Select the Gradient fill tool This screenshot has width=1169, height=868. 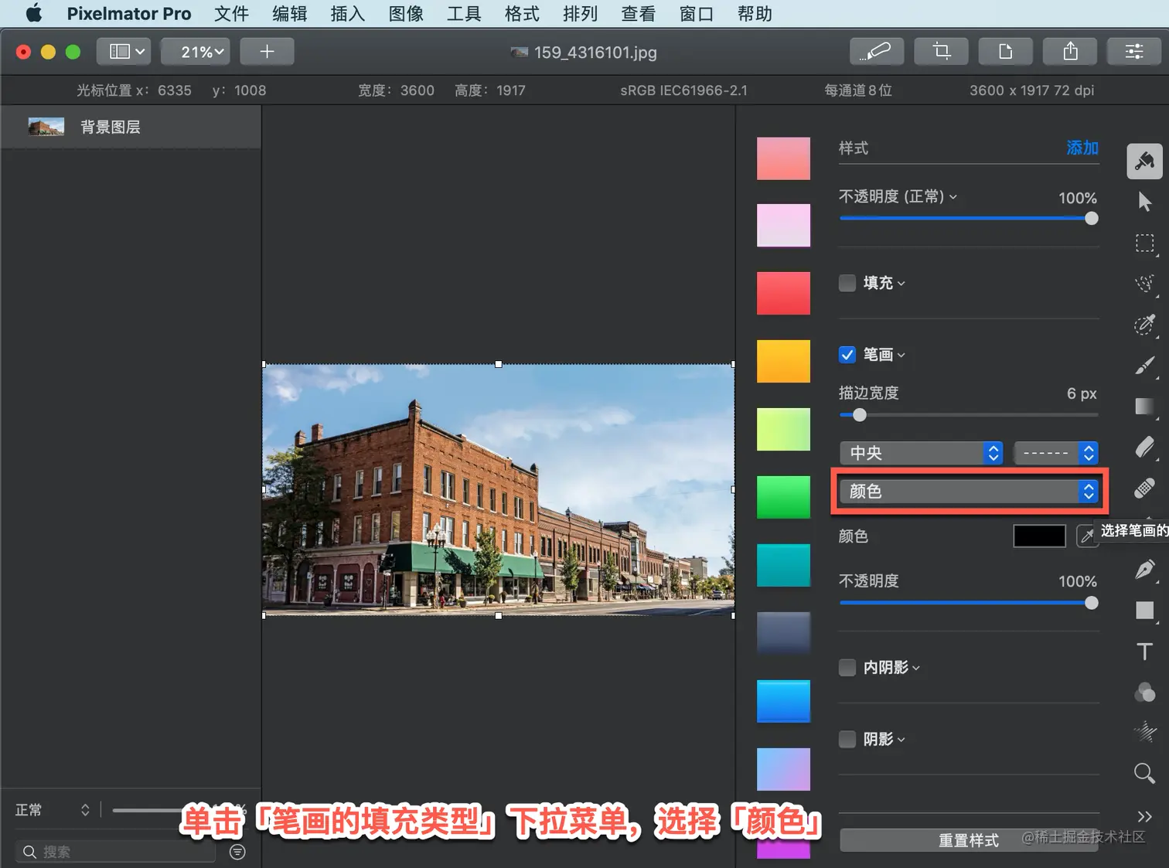click(1144, 407)
